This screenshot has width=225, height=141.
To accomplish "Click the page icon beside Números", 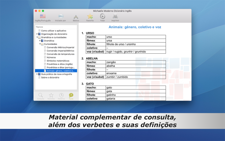I will [x=45, y=58].
